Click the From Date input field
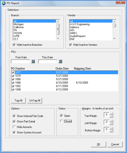Image resolution: width=127 pixels, height=153 pixels. 20,62
